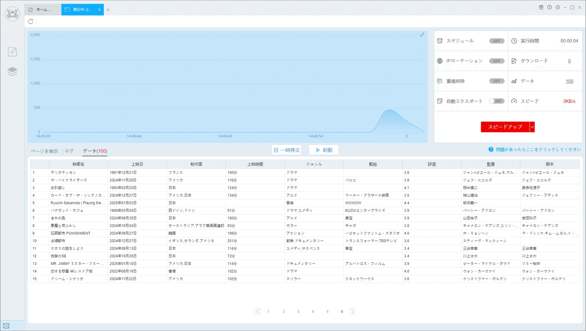
Task: Select the バグダッド・カフェ cell
Action: 79,210
